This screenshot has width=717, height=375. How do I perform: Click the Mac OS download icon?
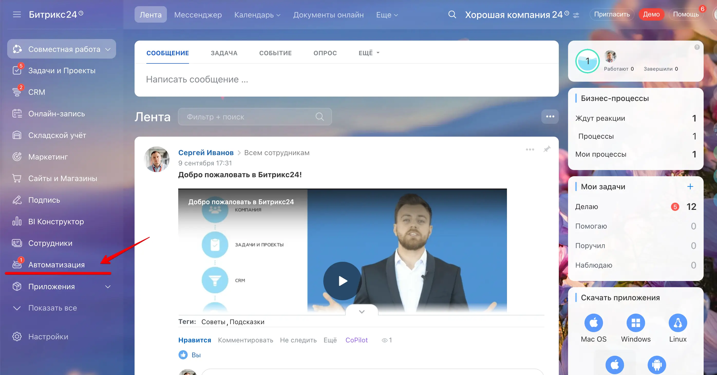593,323
